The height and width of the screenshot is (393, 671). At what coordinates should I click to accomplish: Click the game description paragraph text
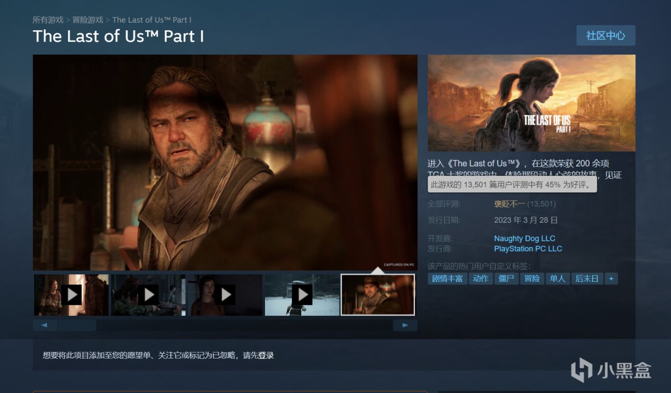[524, 169]
